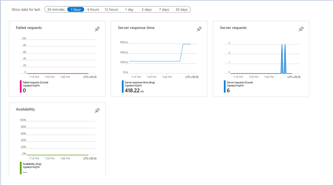Click the dotted response time line plot
The image size is (333, 185).
tap(160, 53)
